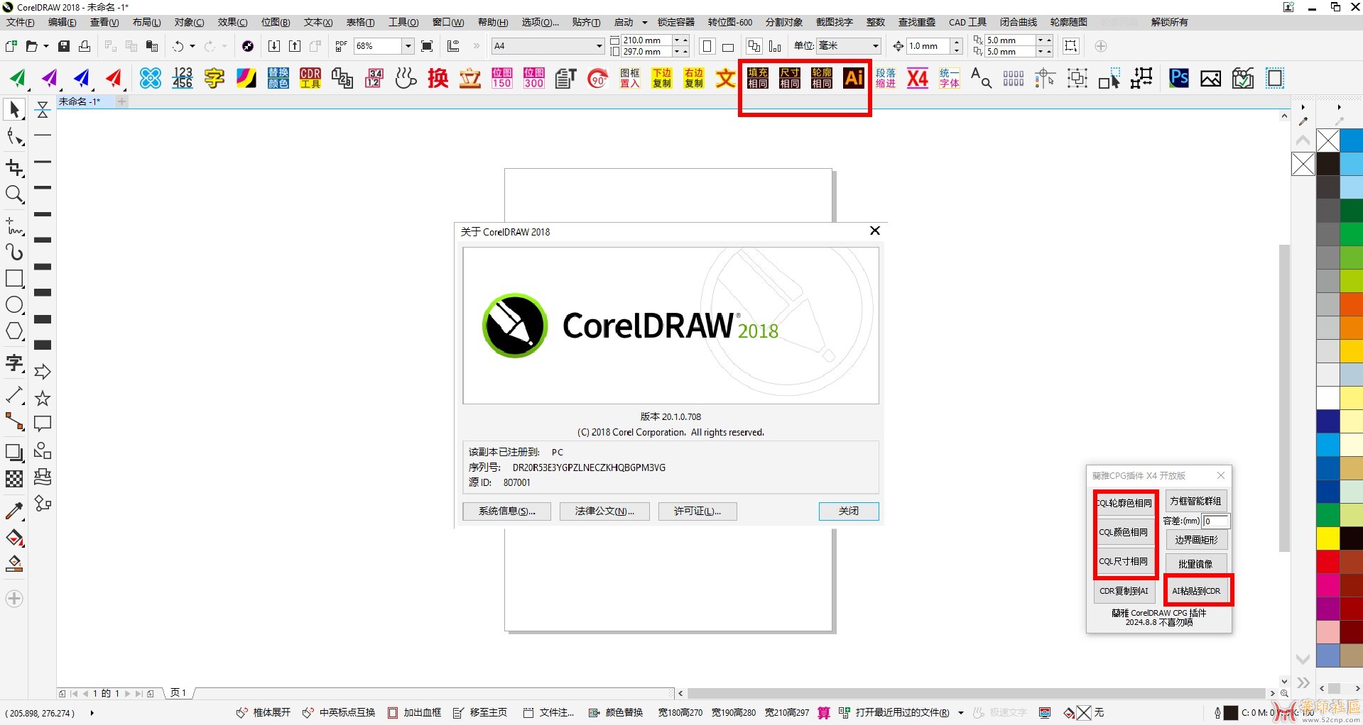Click the 下边复制 icon
This screenshot has width=1363, height=725.
pos(662,78)
